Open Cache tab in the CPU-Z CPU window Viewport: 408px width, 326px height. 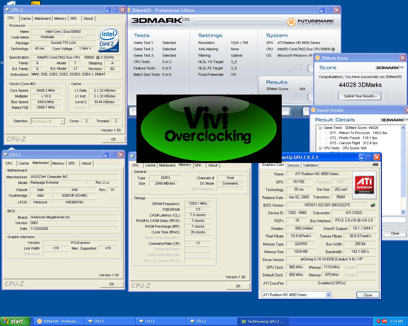26,18
